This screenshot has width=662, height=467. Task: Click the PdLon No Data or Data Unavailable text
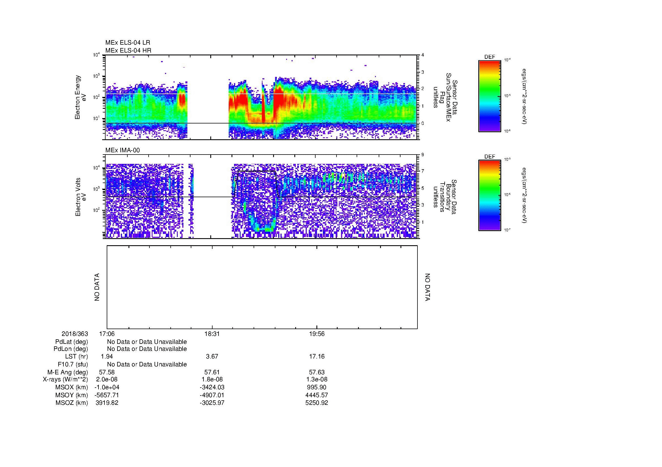(x=147, y=349)
